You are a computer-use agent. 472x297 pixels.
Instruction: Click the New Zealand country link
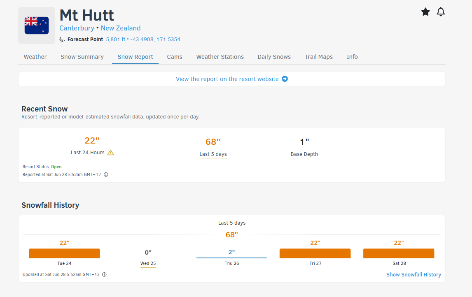[x=121, y=28]
